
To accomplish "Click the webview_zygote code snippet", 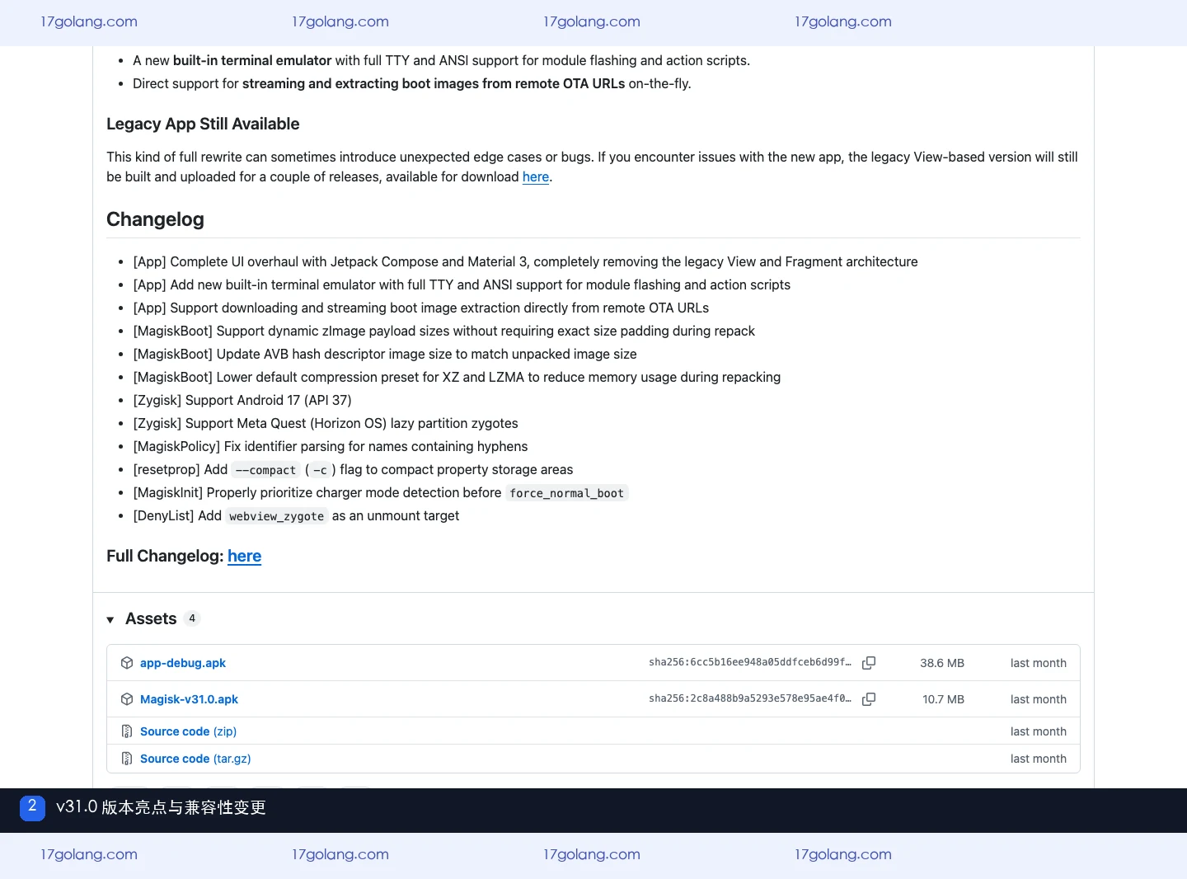I will coord(276,516).
